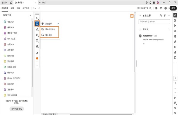Collapse the 第 1 页 comment group
Viewport: 178px width, 115px height.
point(140,29)
